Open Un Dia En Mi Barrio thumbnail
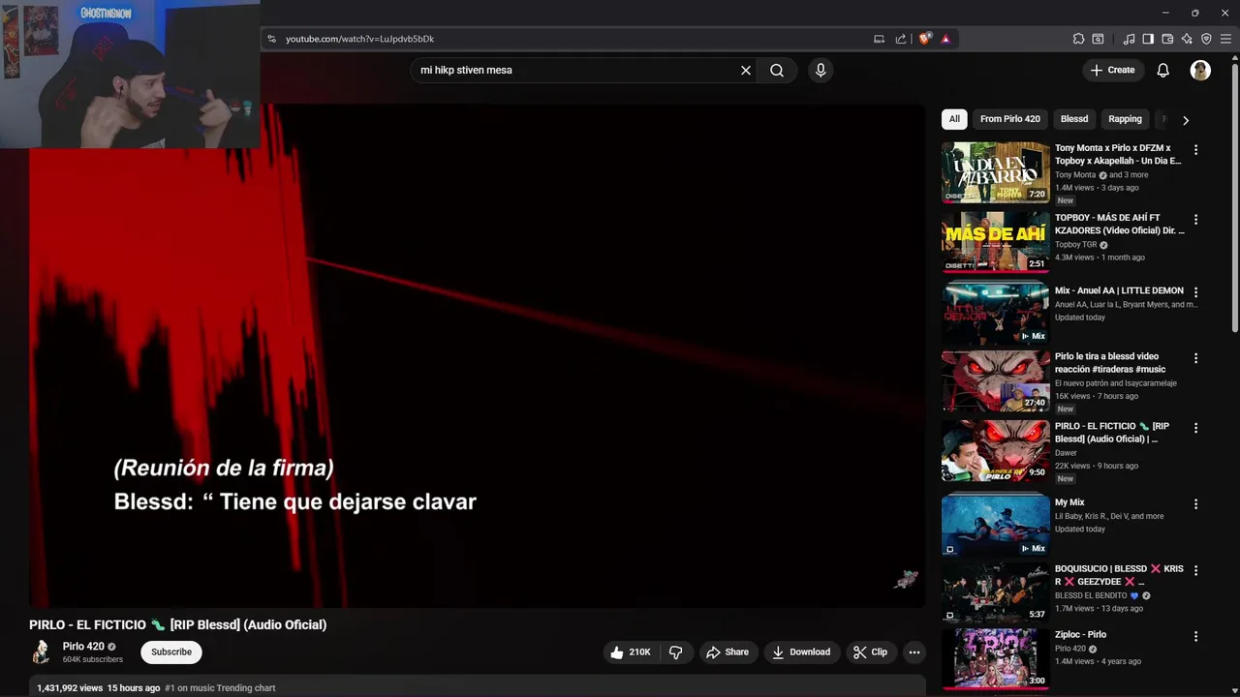 pos(996,172)
